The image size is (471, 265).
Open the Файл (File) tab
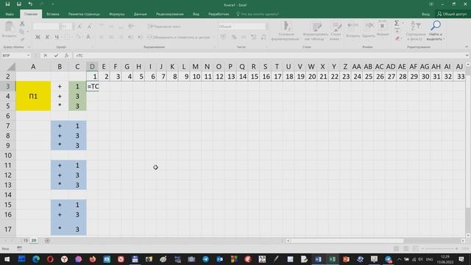10,14
